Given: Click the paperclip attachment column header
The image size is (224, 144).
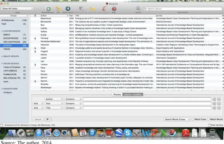Looking at the screenshot, I should 35,15.
